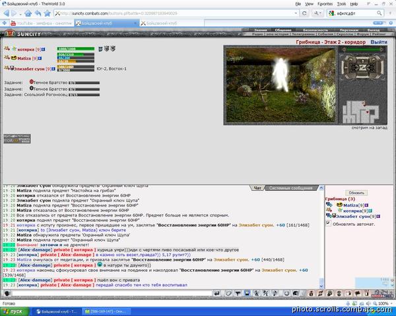Click the clock-face chat toolbar icon
Viewport: 396px width, 316px height.
tap(286, 294)
